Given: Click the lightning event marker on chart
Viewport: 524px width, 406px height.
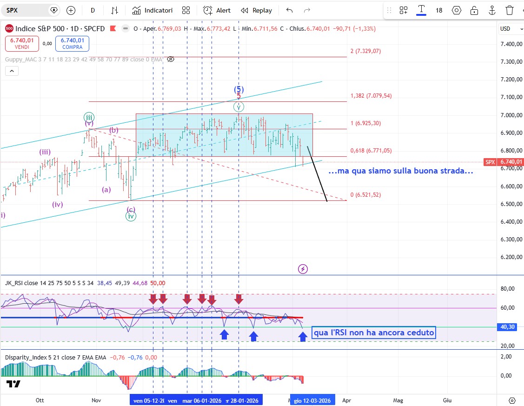Looking at the screenshot, I should pos(303,269).
